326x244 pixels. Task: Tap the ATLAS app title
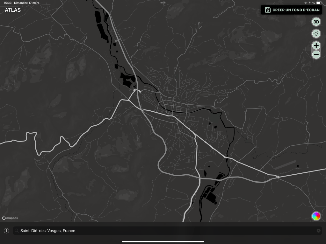[13, 10]
